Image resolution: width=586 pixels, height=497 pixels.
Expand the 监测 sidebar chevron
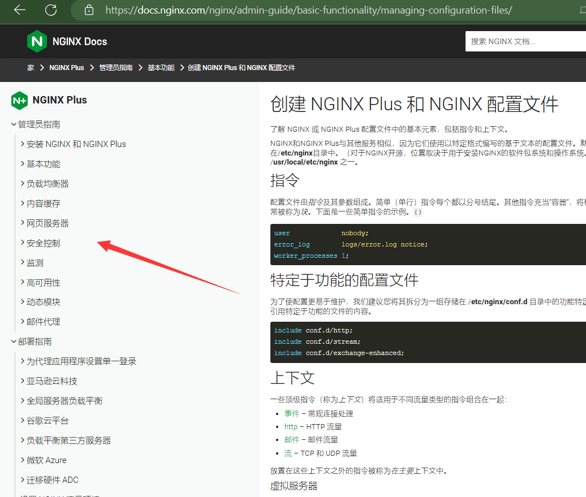23,263
